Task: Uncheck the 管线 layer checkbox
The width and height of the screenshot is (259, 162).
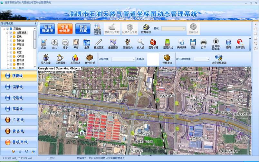Action: pyautogui.click(x=11, y=37)
